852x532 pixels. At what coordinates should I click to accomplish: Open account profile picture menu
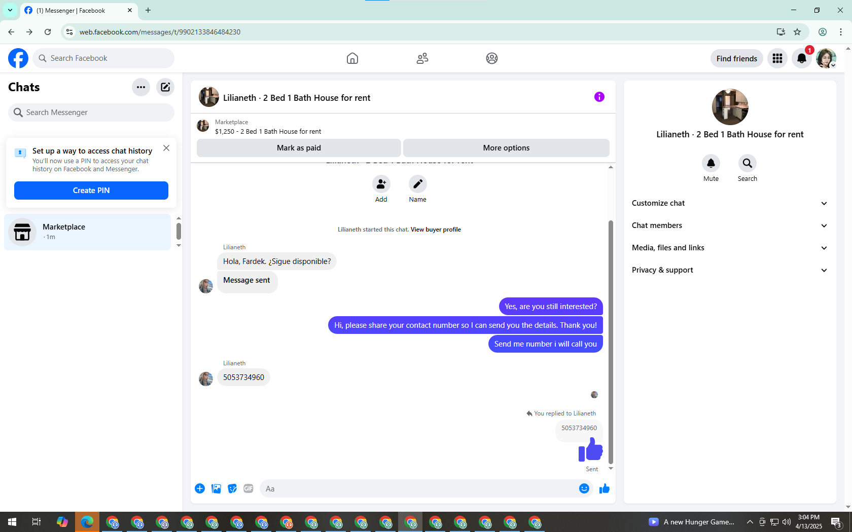826,58
